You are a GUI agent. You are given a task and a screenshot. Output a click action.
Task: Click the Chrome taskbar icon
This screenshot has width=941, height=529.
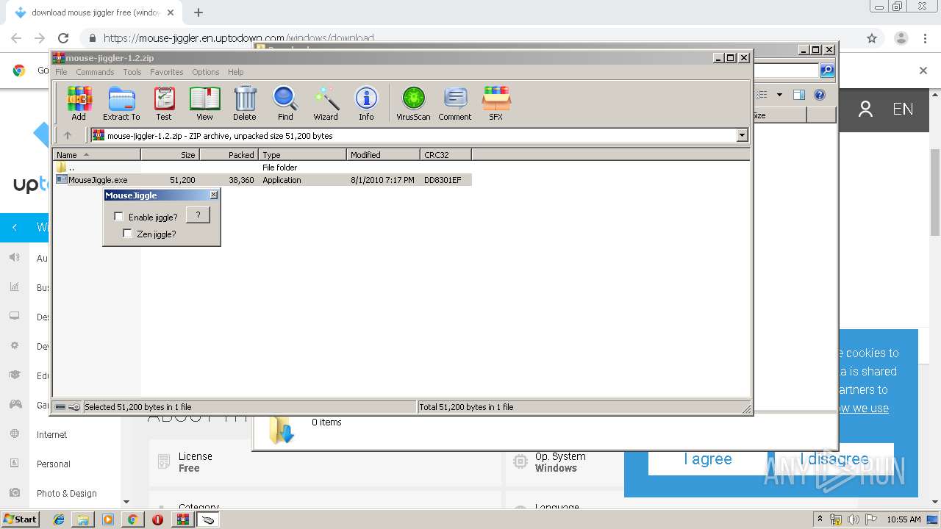132,519
